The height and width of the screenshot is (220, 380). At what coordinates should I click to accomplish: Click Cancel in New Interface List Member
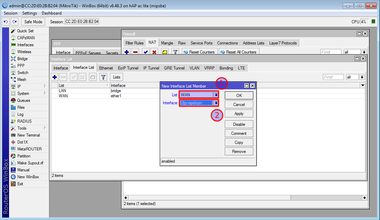[239, 105]
